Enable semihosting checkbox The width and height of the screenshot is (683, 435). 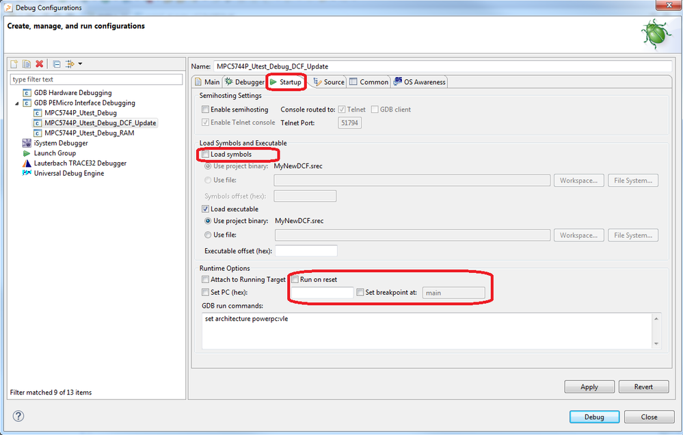[205, 109]
